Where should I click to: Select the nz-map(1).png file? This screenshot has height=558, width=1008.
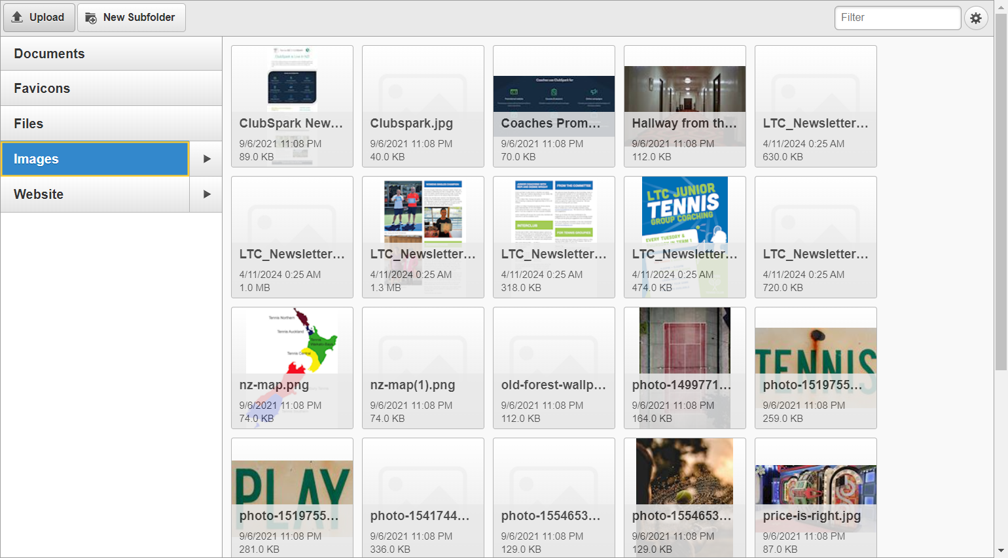423,368
